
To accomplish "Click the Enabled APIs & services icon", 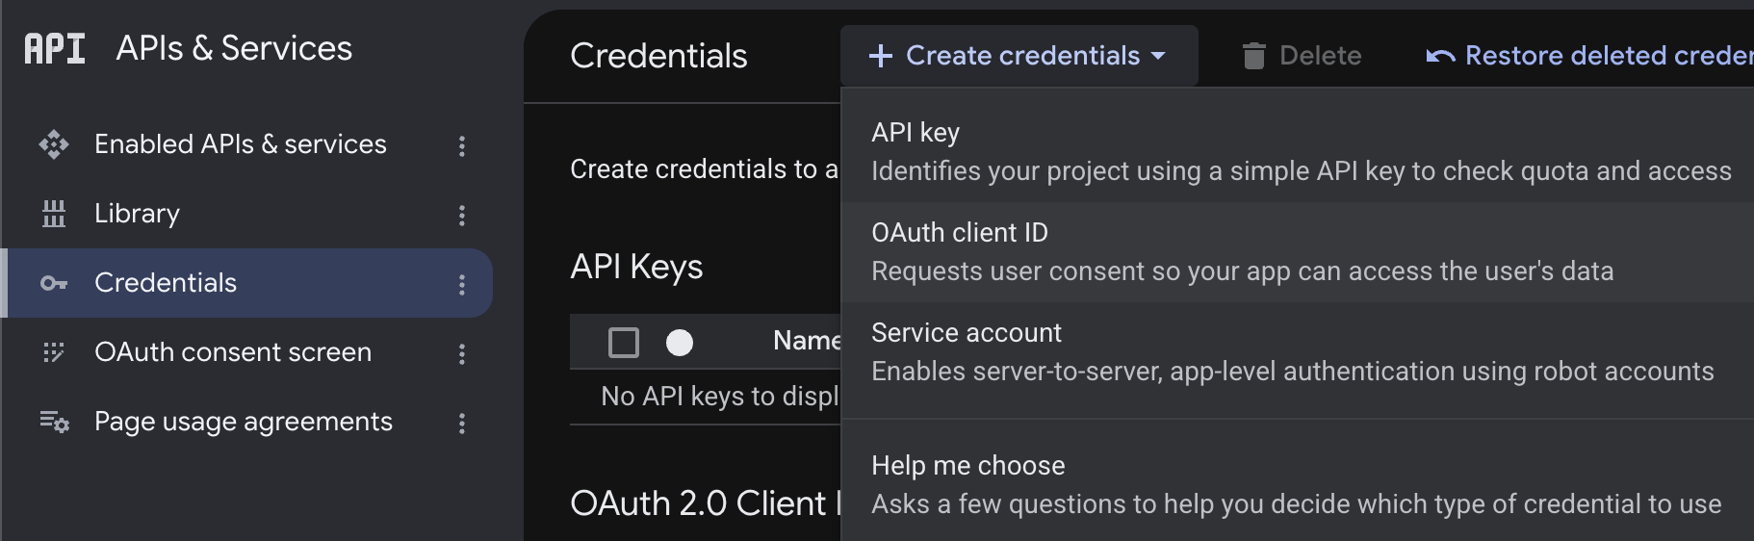I will tap(54, 144).
